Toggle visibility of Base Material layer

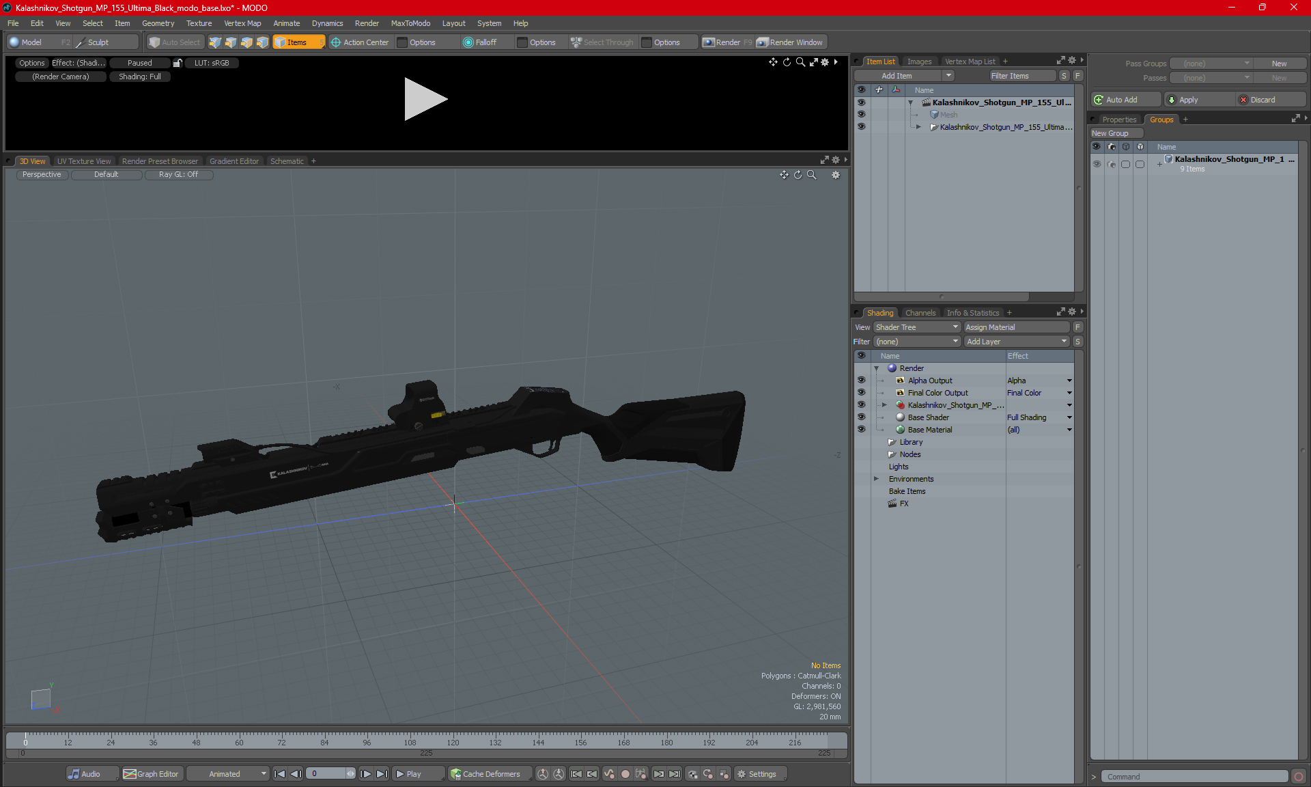coord(861,430)
